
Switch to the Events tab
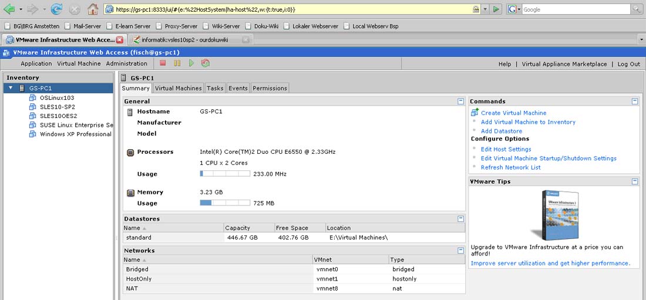238,88
